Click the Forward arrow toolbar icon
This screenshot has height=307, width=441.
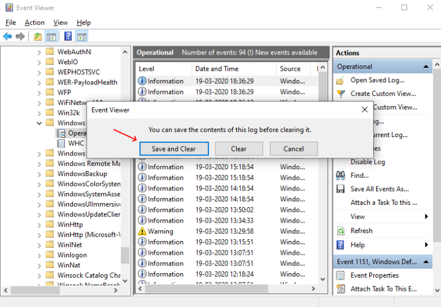click(20, 36)
